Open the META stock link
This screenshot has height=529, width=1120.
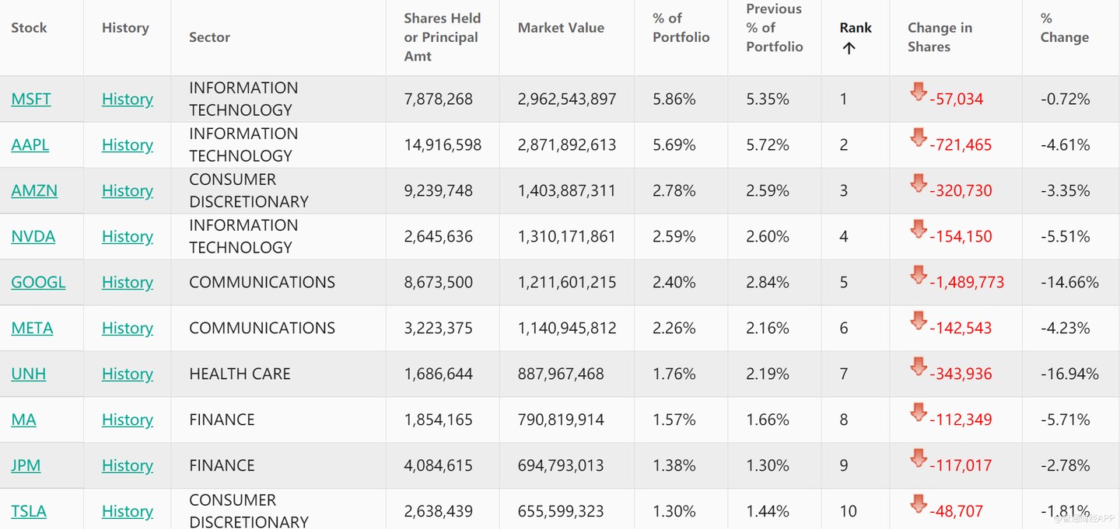click(32, 329)
